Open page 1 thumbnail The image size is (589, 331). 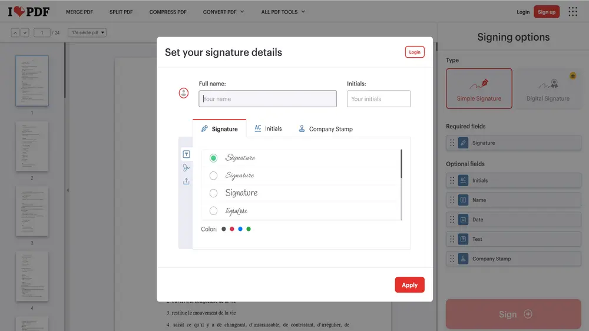[32, 81]
